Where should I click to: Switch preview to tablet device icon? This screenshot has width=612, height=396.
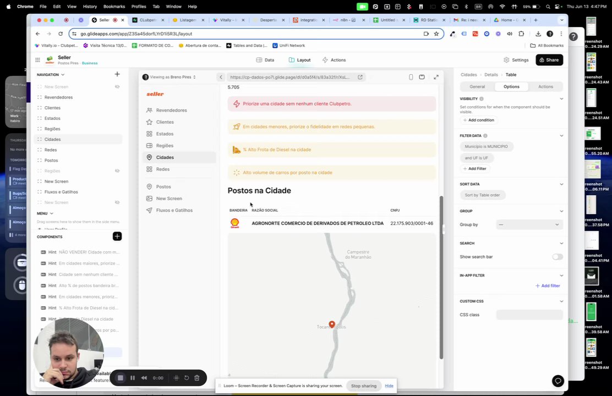(422, 77)
